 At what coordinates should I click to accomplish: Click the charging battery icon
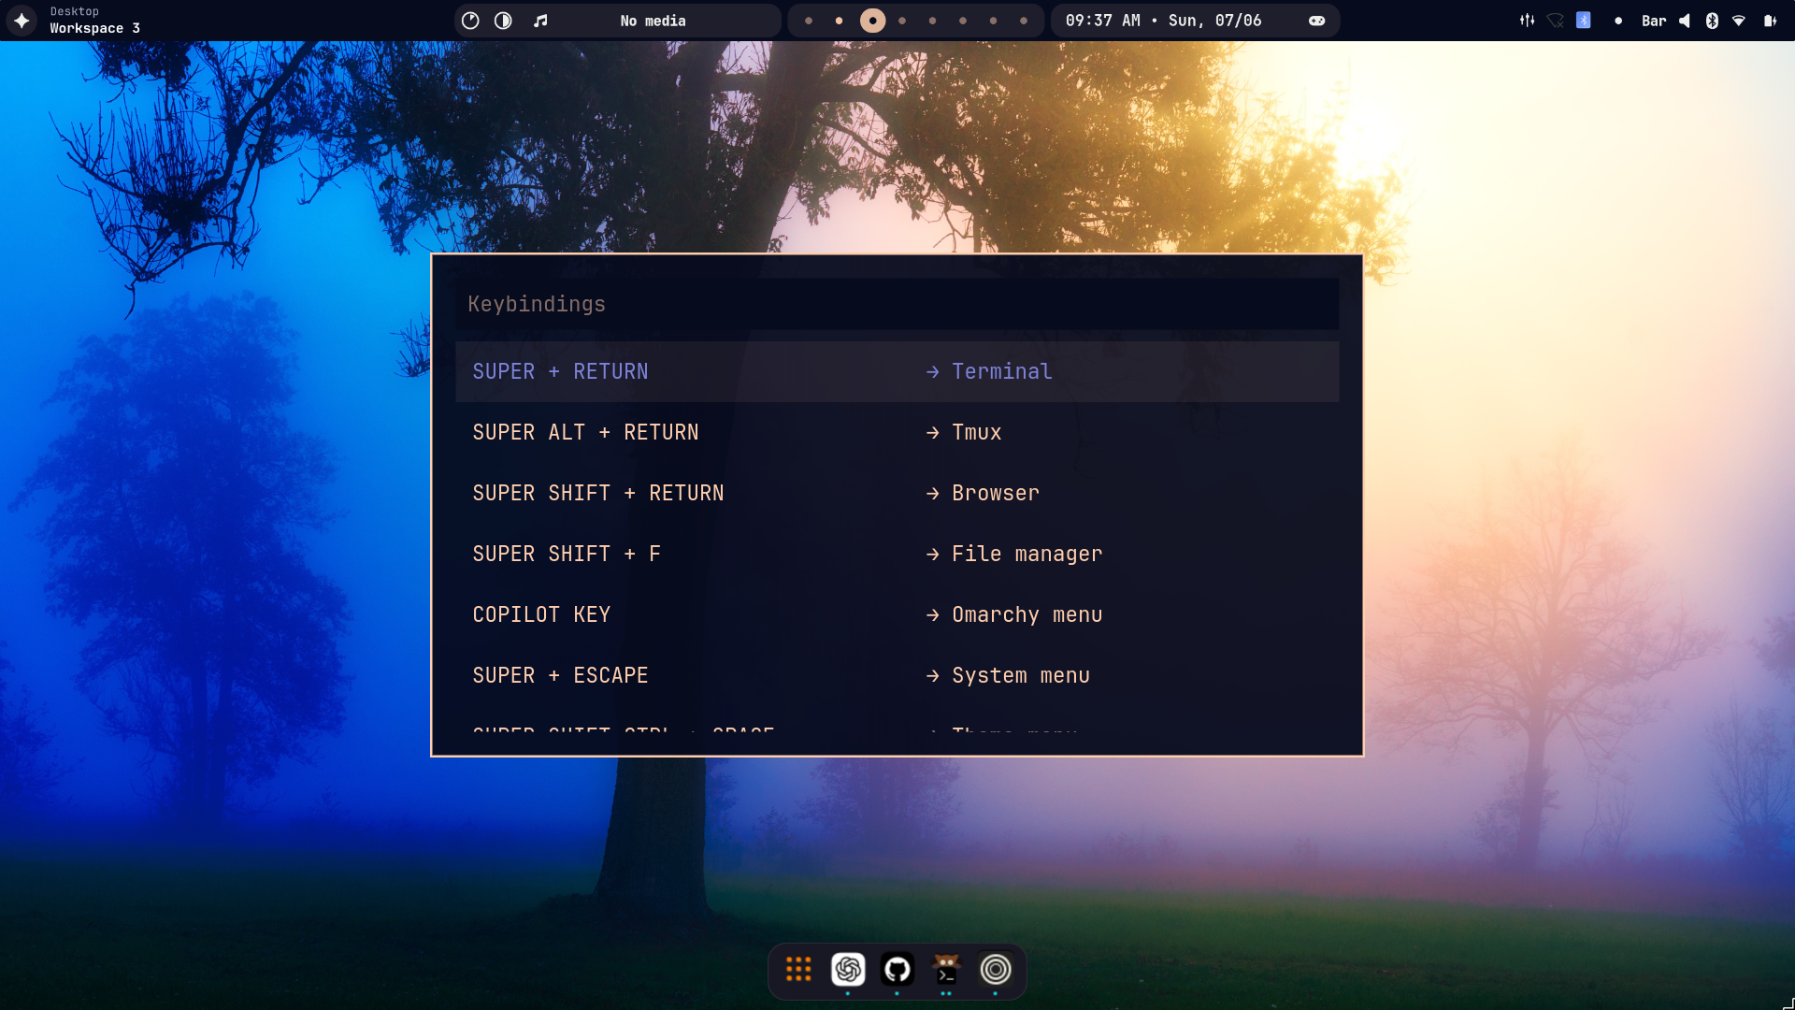[x=1770, y=21]
